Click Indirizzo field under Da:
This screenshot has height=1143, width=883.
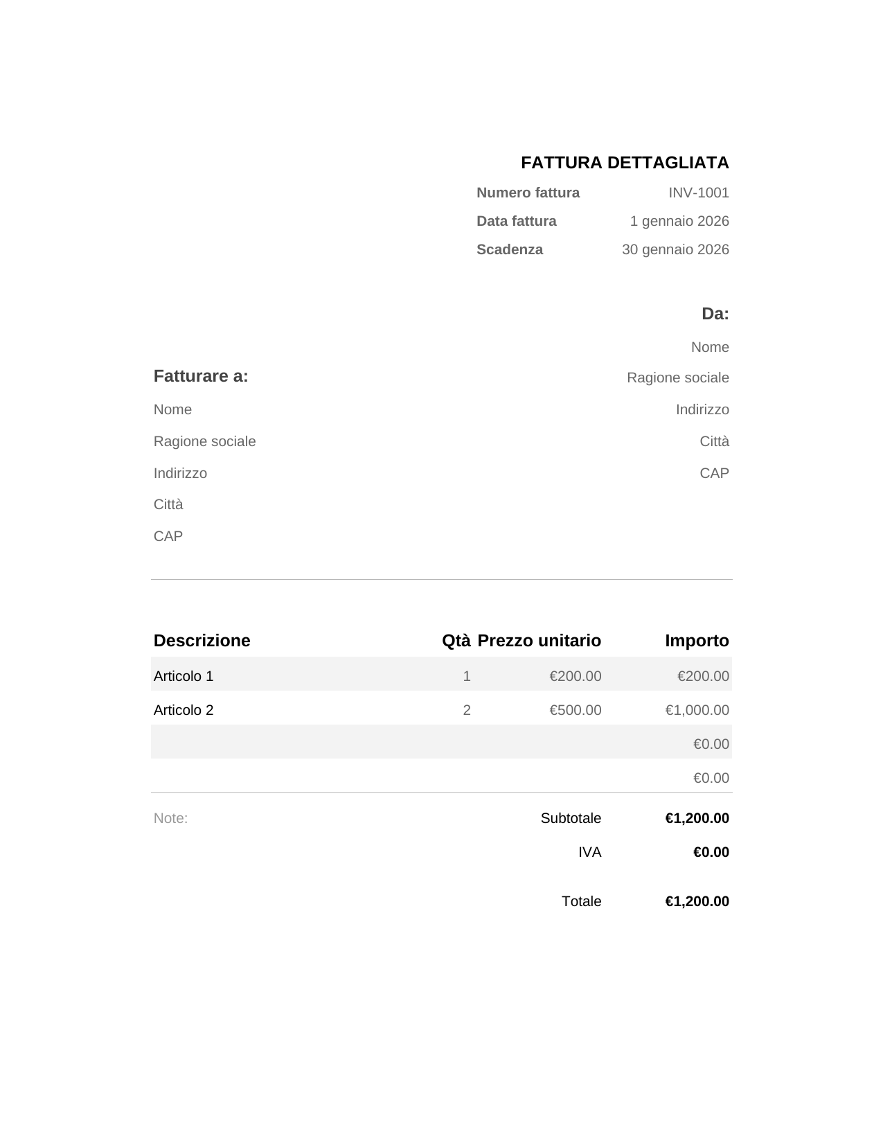click(x=702, y=409)
